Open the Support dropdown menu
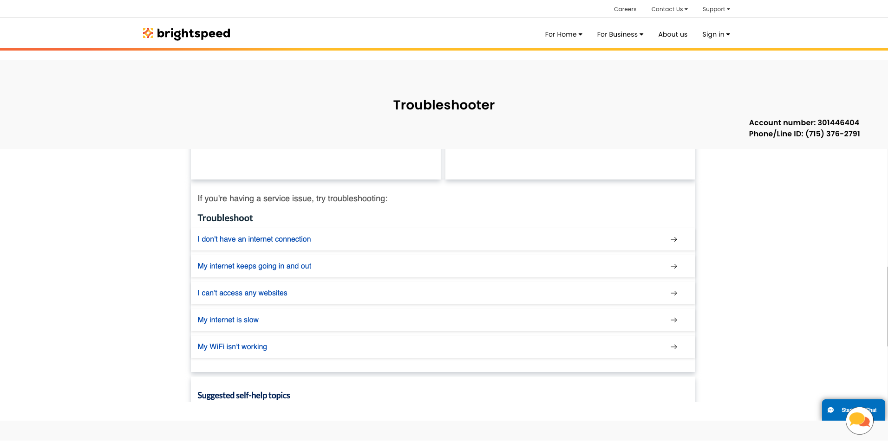Viewport: 888px width, 448px height. coord(716,9)
